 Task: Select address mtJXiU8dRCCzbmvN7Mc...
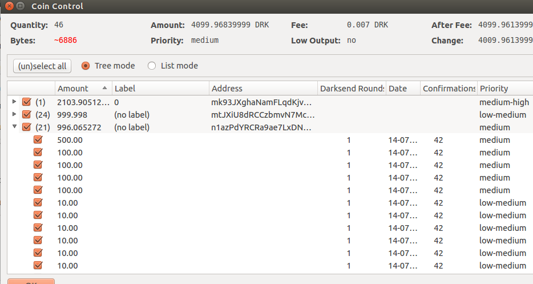[x=263, y=115]
